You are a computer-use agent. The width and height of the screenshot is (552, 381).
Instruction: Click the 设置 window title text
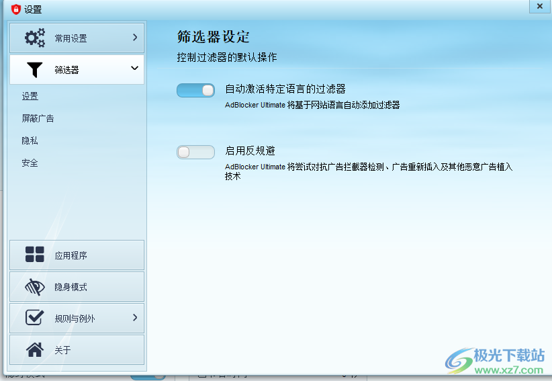[33, 9]
